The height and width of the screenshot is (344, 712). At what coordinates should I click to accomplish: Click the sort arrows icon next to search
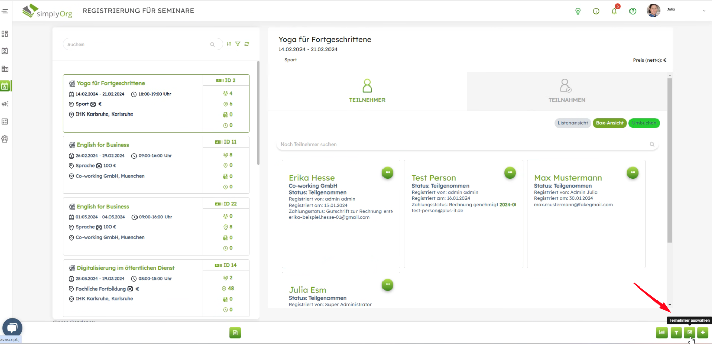click(x=229, y=44)
